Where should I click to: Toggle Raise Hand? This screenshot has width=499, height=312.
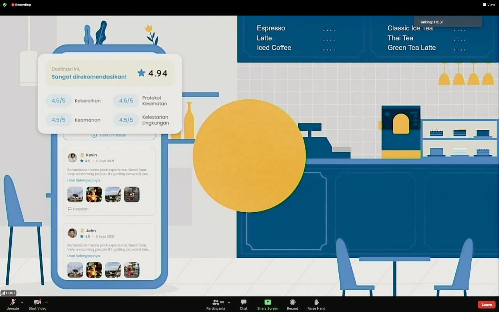click(x=316, y=304)
